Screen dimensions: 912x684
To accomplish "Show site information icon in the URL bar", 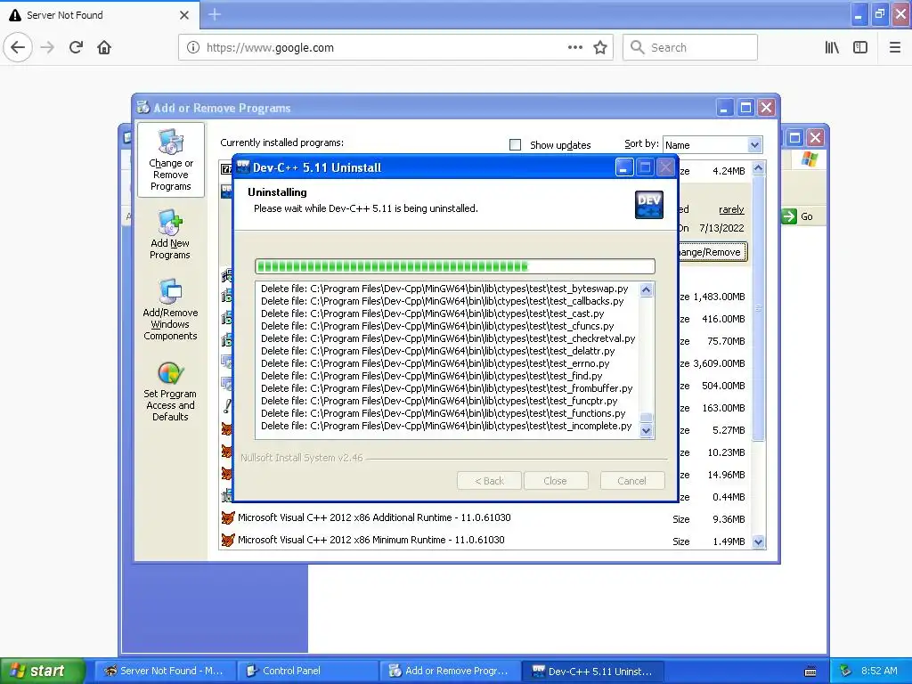I will pos(193,47).
